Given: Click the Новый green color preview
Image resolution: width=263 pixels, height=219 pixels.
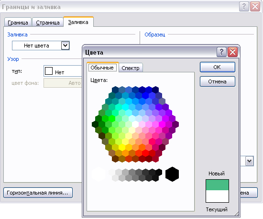Looking at the screenshot, I should click(x=217, y=185).
